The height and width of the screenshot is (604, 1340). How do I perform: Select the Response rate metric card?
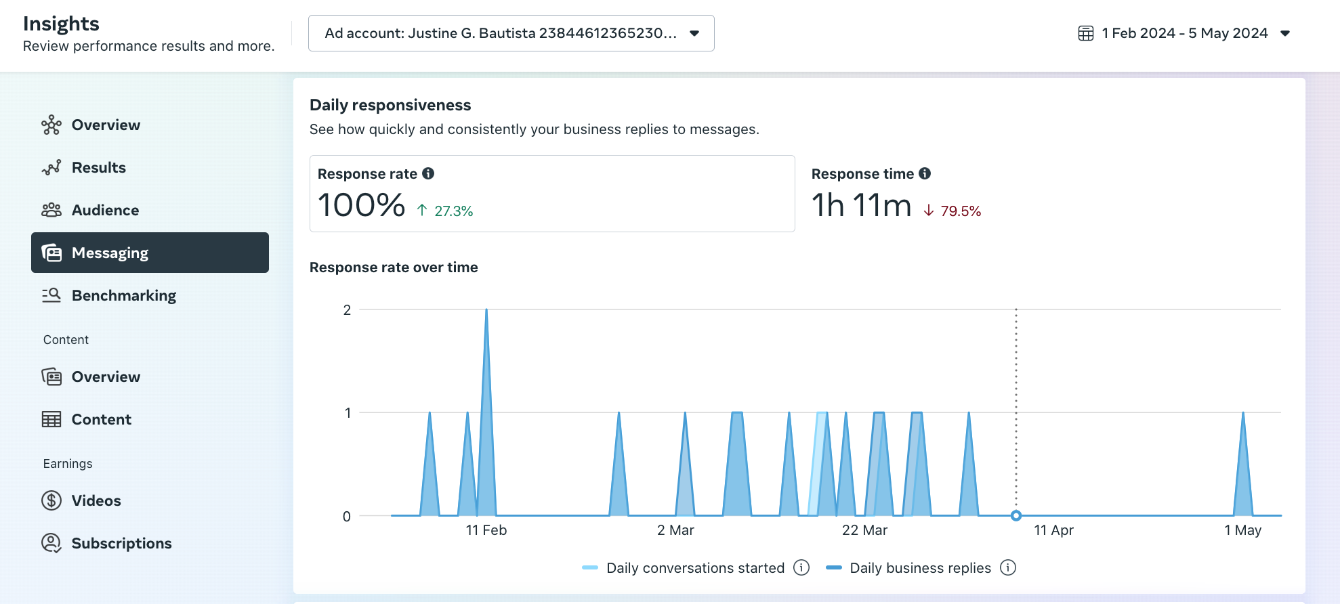(551, 194)
